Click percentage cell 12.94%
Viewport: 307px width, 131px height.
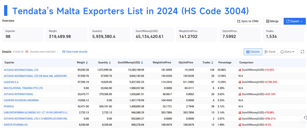pos(222,76)
